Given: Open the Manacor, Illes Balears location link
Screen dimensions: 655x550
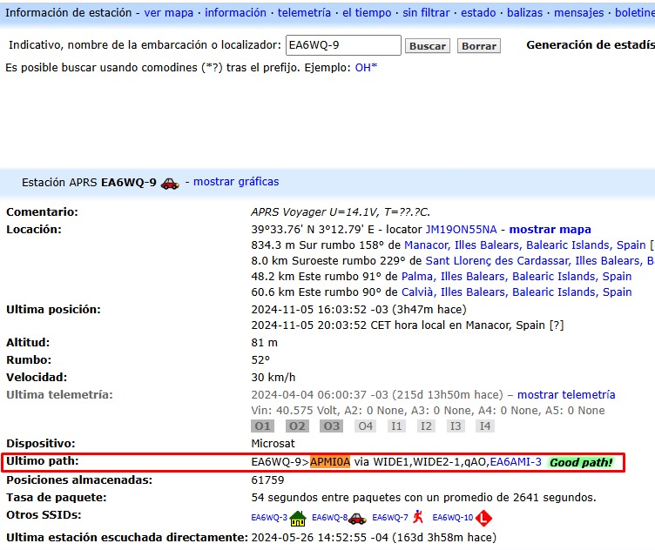Looking at the screenshot, I should [525, 245].
